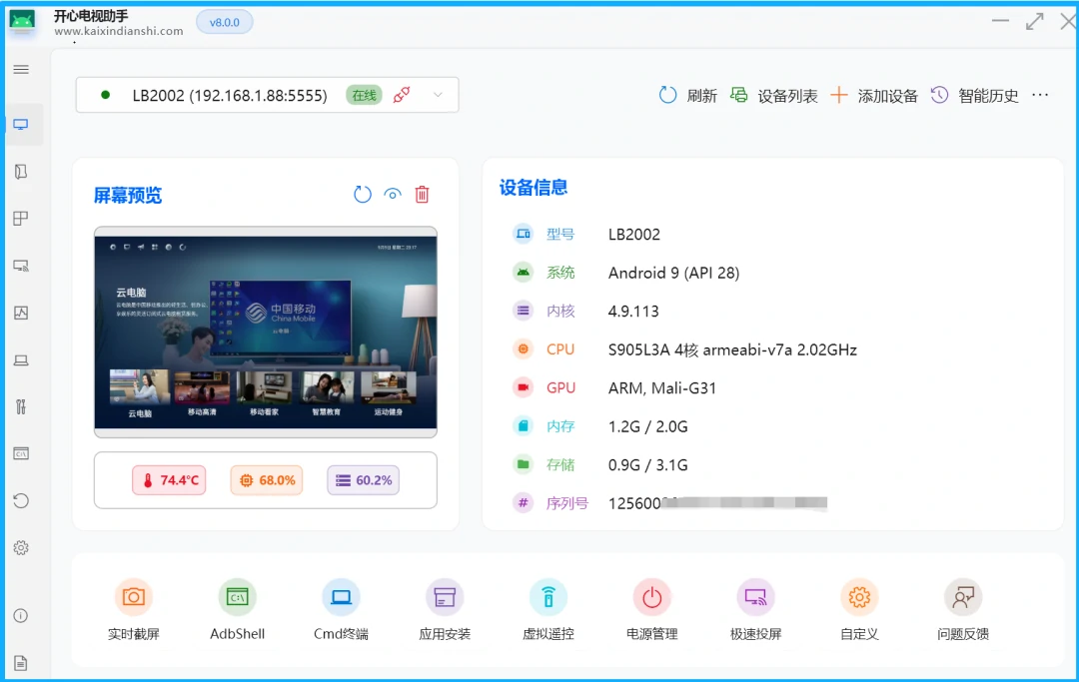Screen dimensions: 1079x682
Task: Toggle the hamburger sidebar menu
Action: click(x=21, y=70)
